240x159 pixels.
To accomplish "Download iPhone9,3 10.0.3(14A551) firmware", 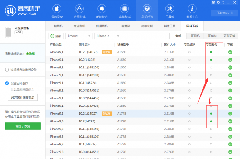I will point(230,152).
